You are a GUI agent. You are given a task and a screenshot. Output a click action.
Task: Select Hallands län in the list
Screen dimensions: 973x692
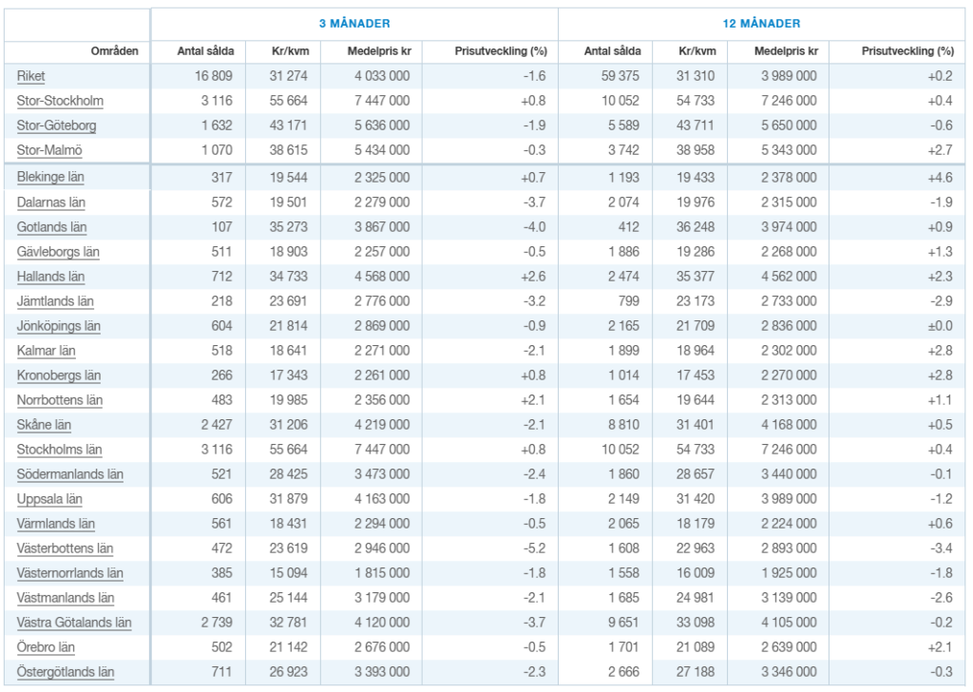tap(50, 277)
